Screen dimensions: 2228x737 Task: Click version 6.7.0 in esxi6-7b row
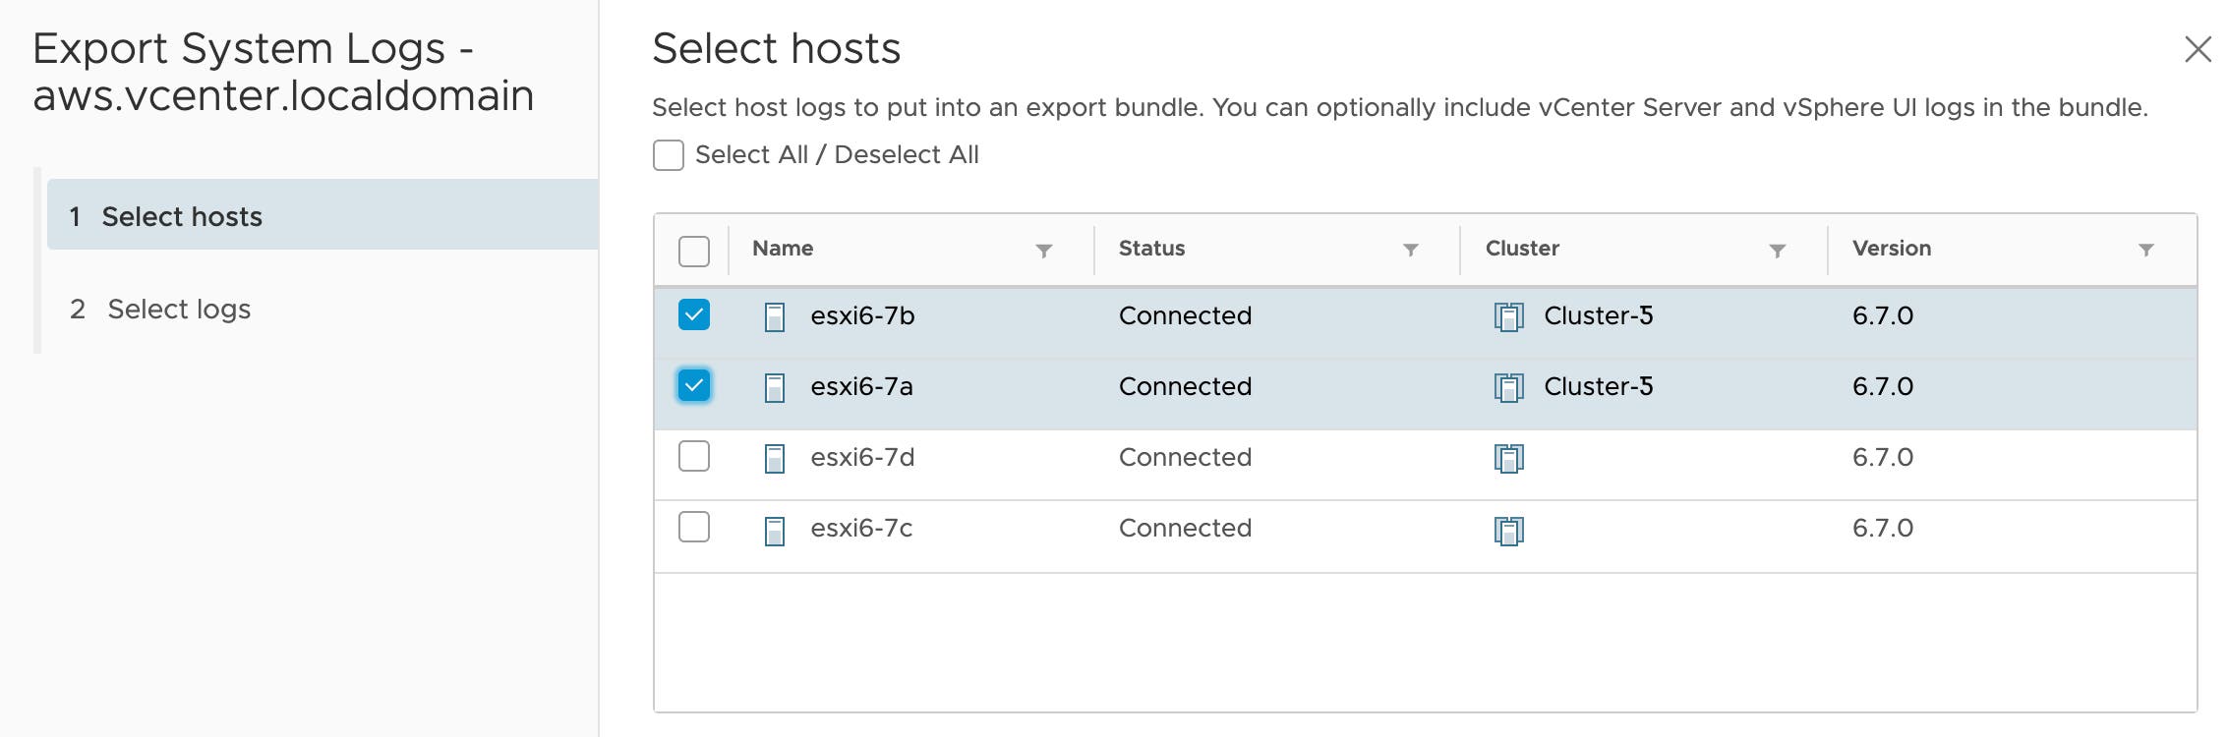click(1883, 315)
